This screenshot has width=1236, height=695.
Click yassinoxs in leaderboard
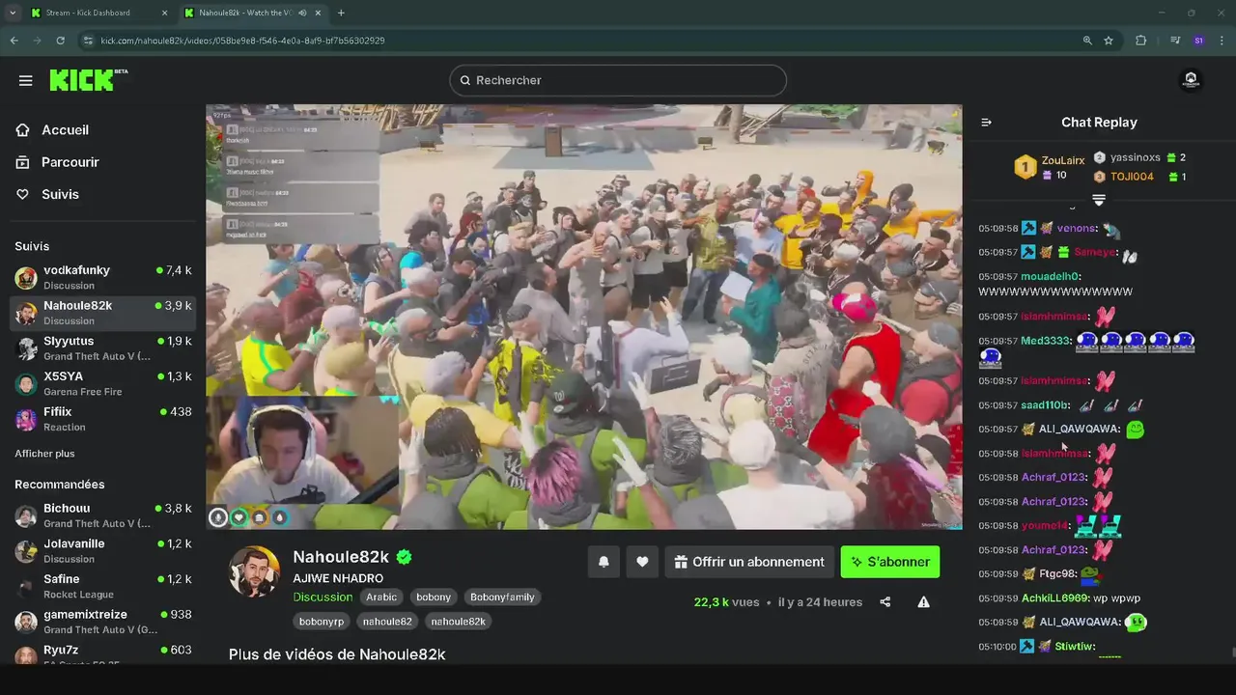[x=1135, y=157]
